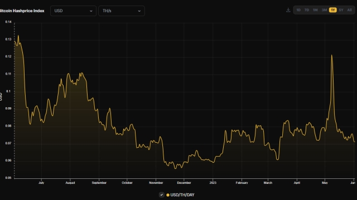The height and width of the screenshot is (200, 357).
Task: Click the yellow USD/TH/DAY legend dot
Action: click(168, 195)
